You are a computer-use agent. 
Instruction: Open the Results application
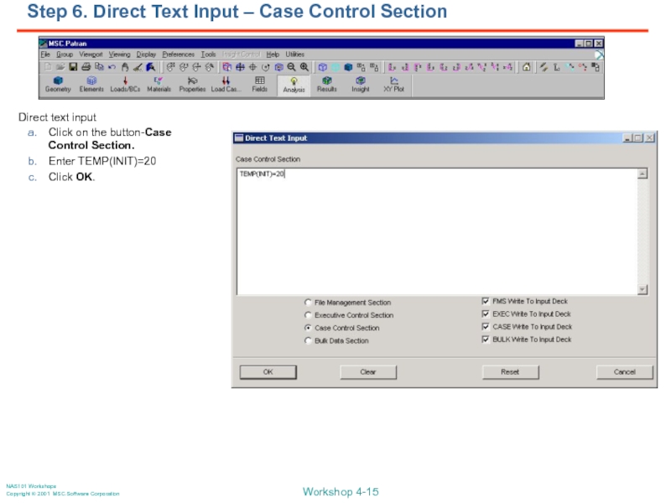pos(327,85)
